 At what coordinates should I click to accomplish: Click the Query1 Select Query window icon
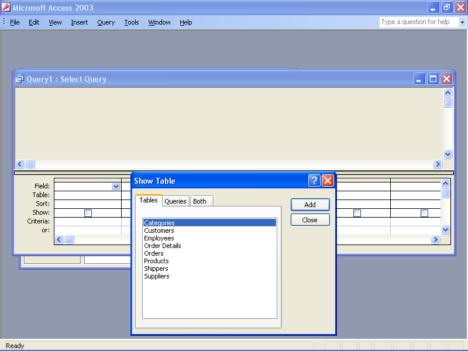[20, 79]
